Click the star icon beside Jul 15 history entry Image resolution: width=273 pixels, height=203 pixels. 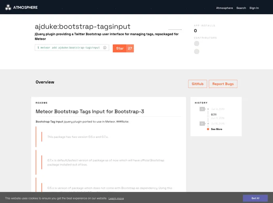point(208,123)
